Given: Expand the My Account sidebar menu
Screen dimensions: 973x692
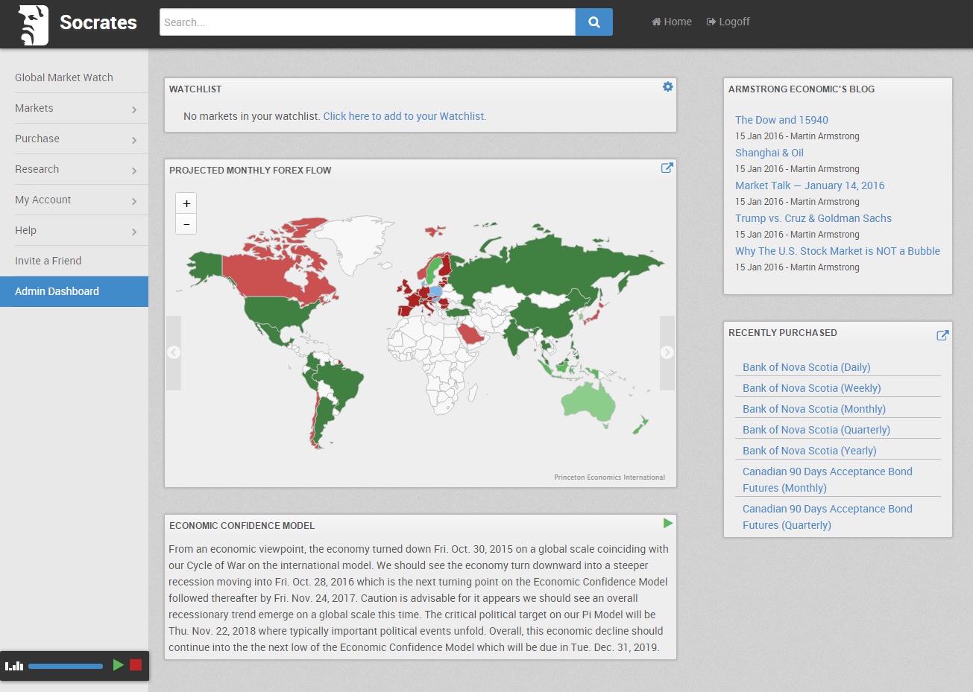Looking at the screenshot, I should [x=74, y=200].
